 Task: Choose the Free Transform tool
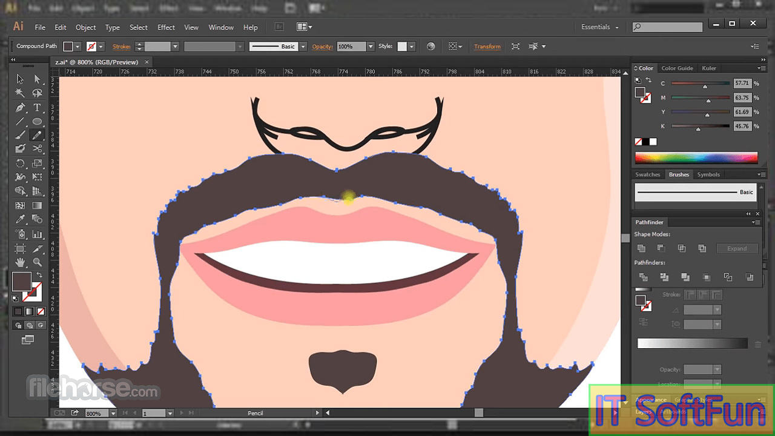point(37,177)
